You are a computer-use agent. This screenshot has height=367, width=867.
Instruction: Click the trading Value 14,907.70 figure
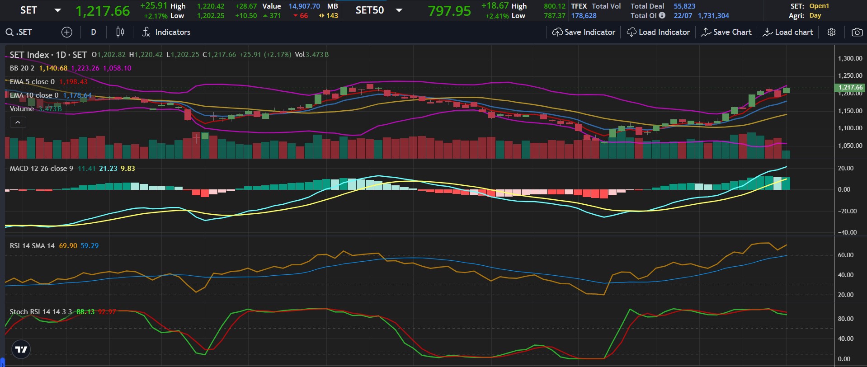304,6
